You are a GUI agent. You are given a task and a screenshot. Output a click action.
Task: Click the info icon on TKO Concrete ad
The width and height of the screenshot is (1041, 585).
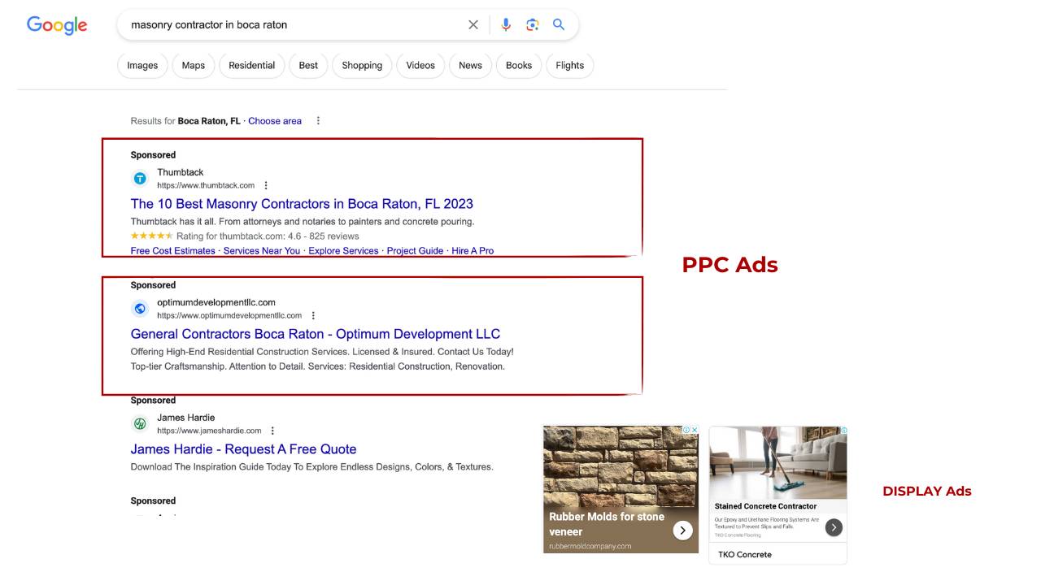tap(843, 430)
